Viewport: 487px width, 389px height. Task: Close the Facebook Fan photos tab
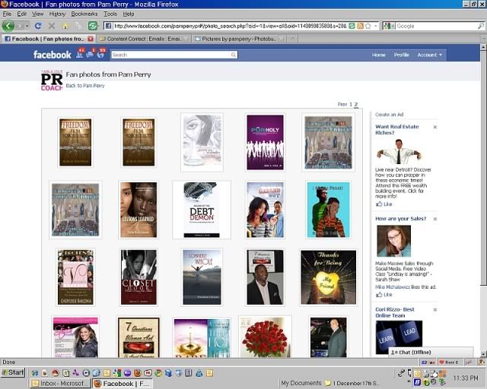click(91, 39)
